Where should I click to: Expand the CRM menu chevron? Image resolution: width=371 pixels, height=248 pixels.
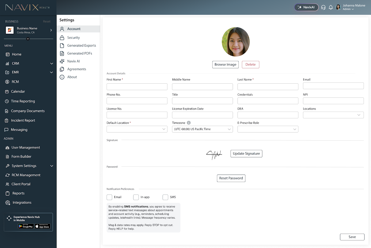point(51,63)
